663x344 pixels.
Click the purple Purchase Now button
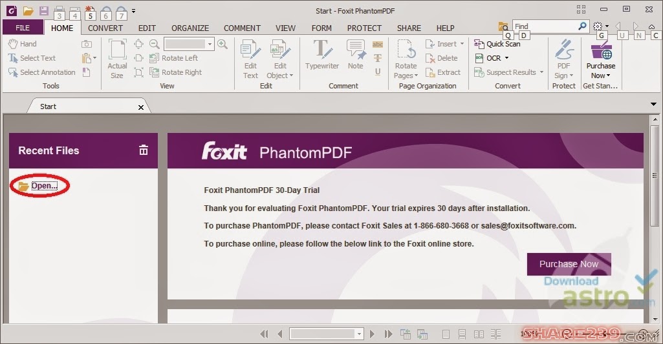coord(569,264)
